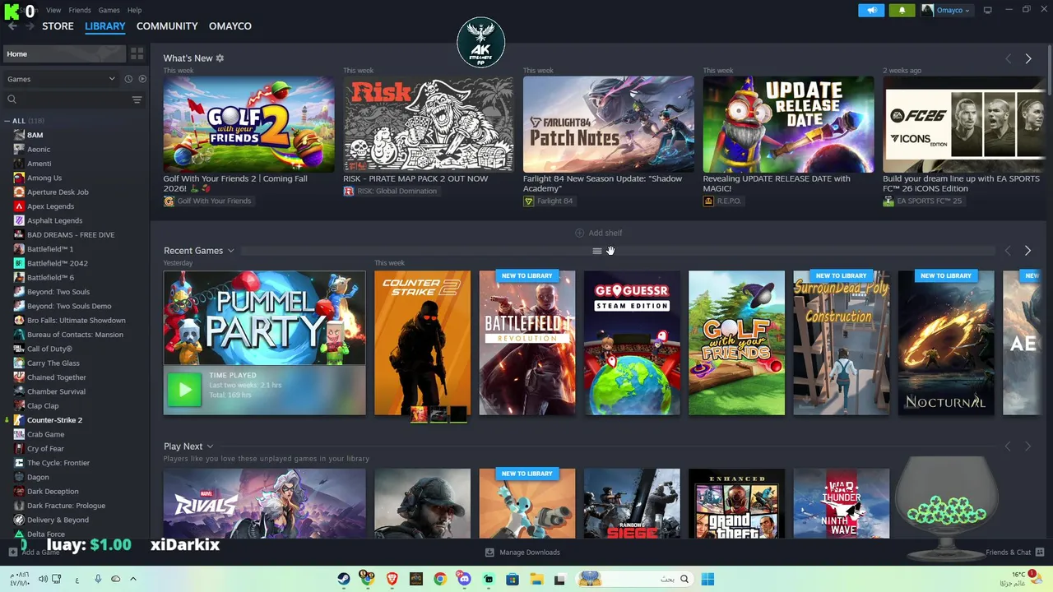Image resolution: width=1053 pixels, height=592 pixels.
Task: Open the library advanced filter icon
Action: click(x=137, y=99)
